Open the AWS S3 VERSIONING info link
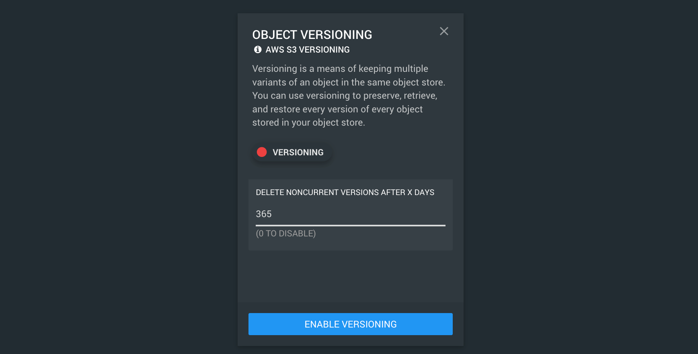 (308, 50)
